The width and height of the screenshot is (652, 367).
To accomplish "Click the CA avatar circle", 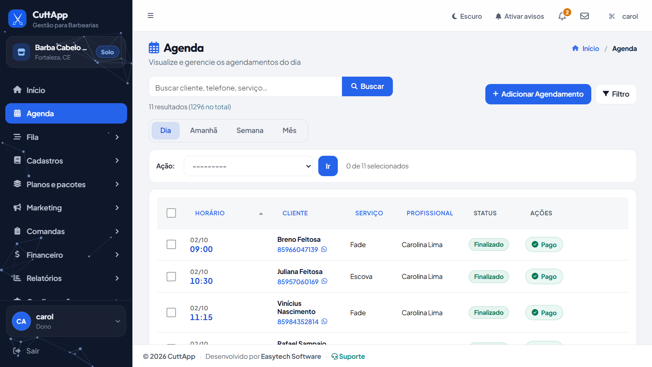I will pos(21,321).
